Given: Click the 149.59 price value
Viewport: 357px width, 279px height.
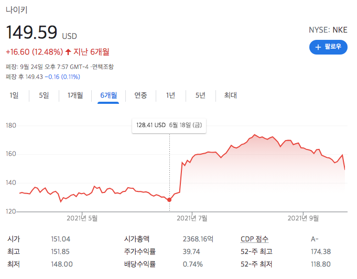Looking at the screenshot, I should point(31,32).
